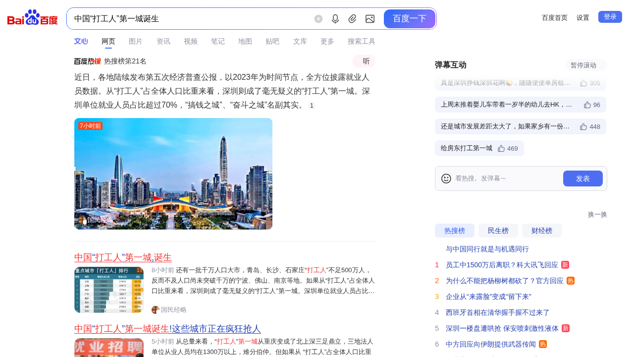Click the Baidu logo

pyautogui.click(x=33, y=18)
